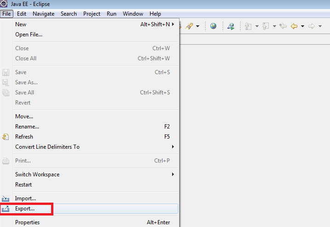Click the Save floppy disk icon
Viewport: 330px width, 227px height.
[6, 72]
